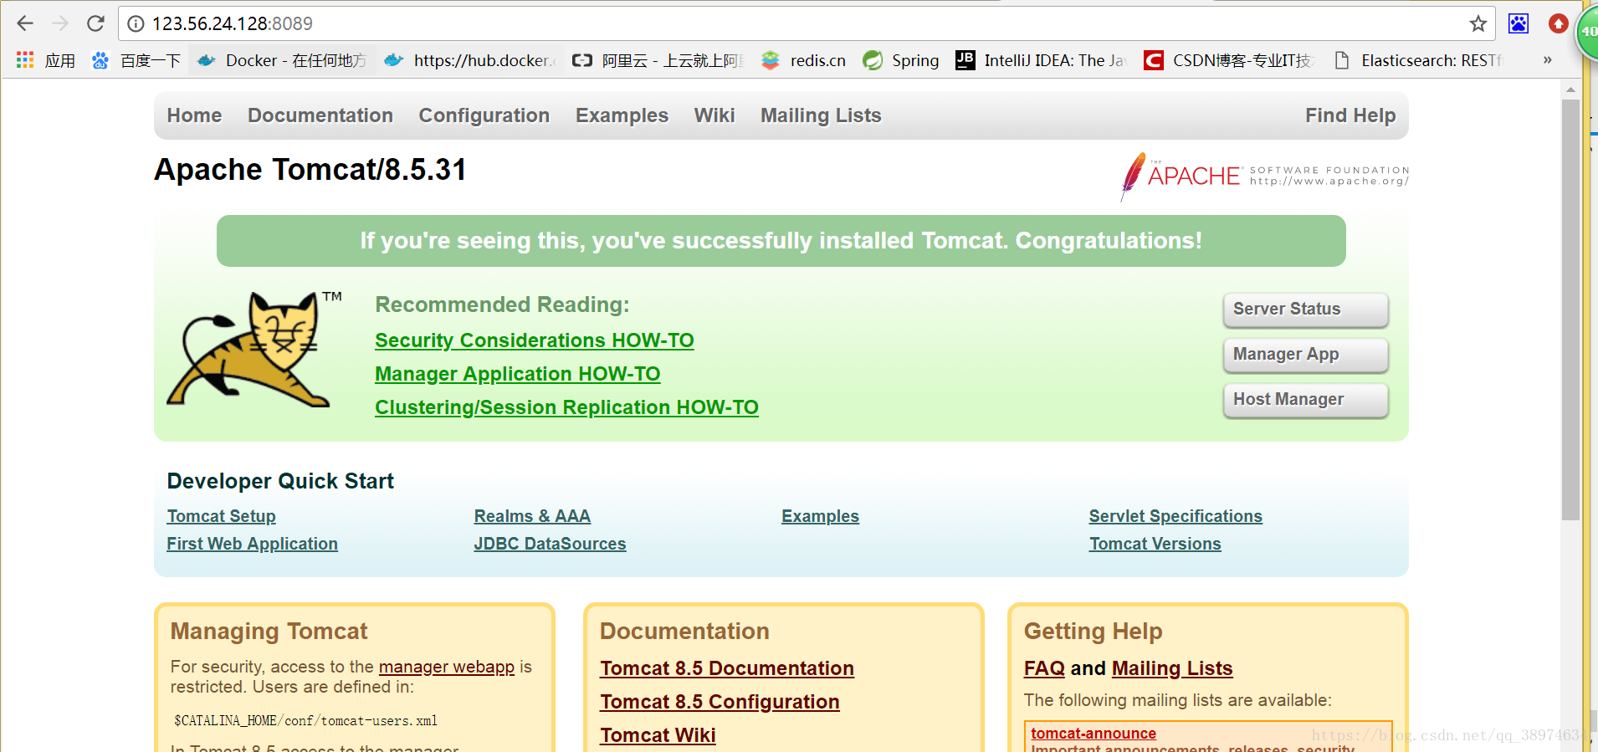Open the apps grid bookmark
1598x752 pixels.
(46, 60)
